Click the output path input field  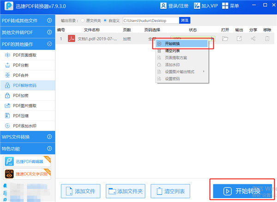151,20
